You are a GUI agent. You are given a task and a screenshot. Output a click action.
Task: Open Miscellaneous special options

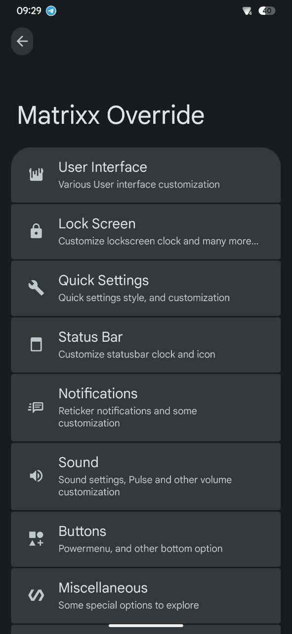click(x=146, y=595)
